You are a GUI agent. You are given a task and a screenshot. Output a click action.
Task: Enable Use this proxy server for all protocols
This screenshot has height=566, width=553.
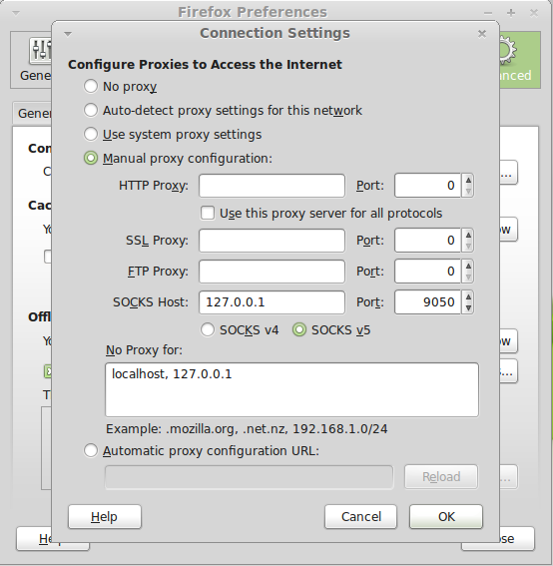coord(208,213)
